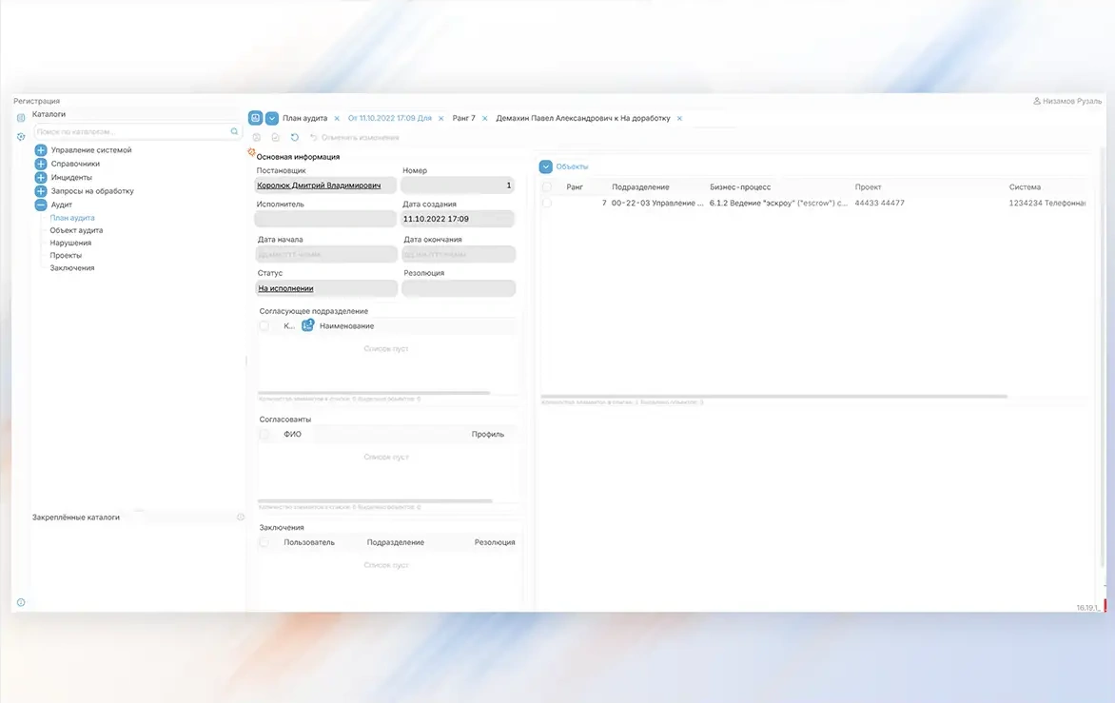
Task: Expand the Управление системой catalog node
Action: coord(41,150)
